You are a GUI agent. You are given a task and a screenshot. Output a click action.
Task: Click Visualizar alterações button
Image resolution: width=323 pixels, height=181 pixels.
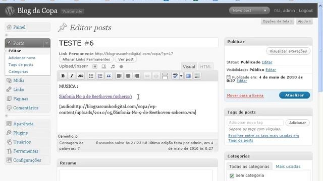pyautogui.click(x=288, y=51)
